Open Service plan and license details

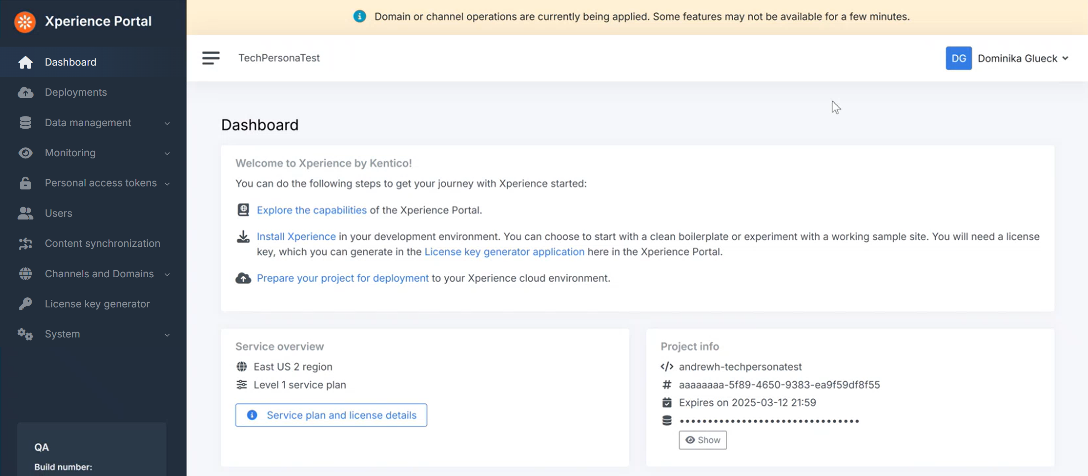click(331, 415)
